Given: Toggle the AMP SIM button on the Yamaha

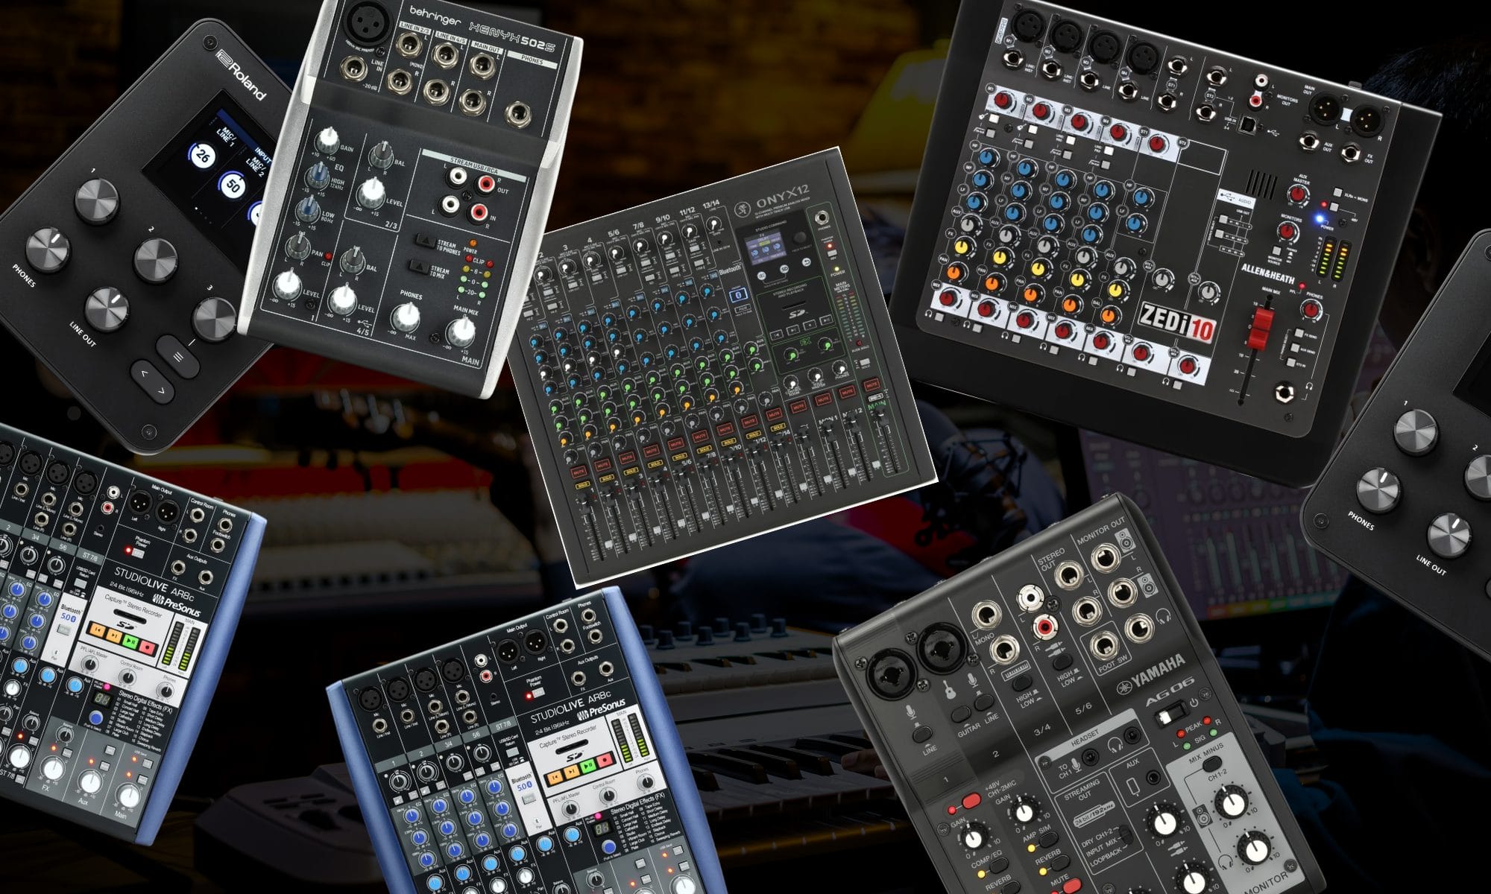Looking at the screenshot, I should tap(1048, 839).
